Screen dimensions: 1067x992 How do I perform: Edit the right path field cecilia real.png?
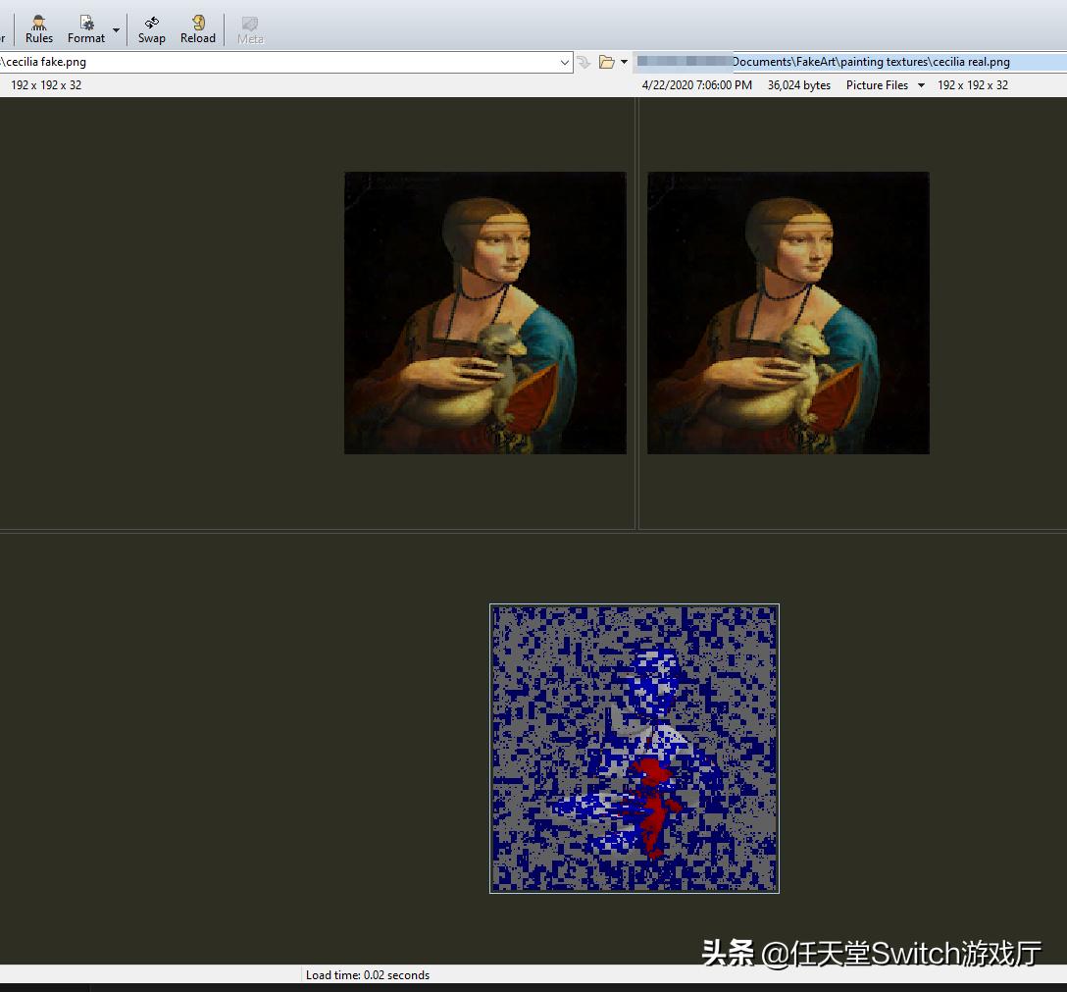point(850,62)
